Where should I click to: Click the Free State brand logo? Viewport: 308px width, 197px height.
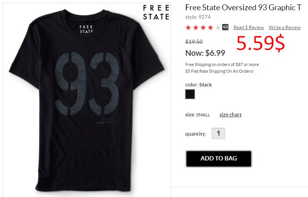click(156, 12)
